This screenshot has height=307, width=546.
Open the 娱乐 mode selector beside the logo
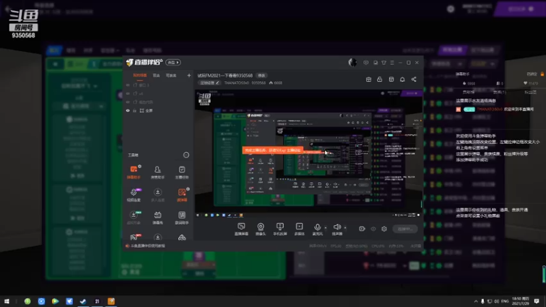pos(173,62)
